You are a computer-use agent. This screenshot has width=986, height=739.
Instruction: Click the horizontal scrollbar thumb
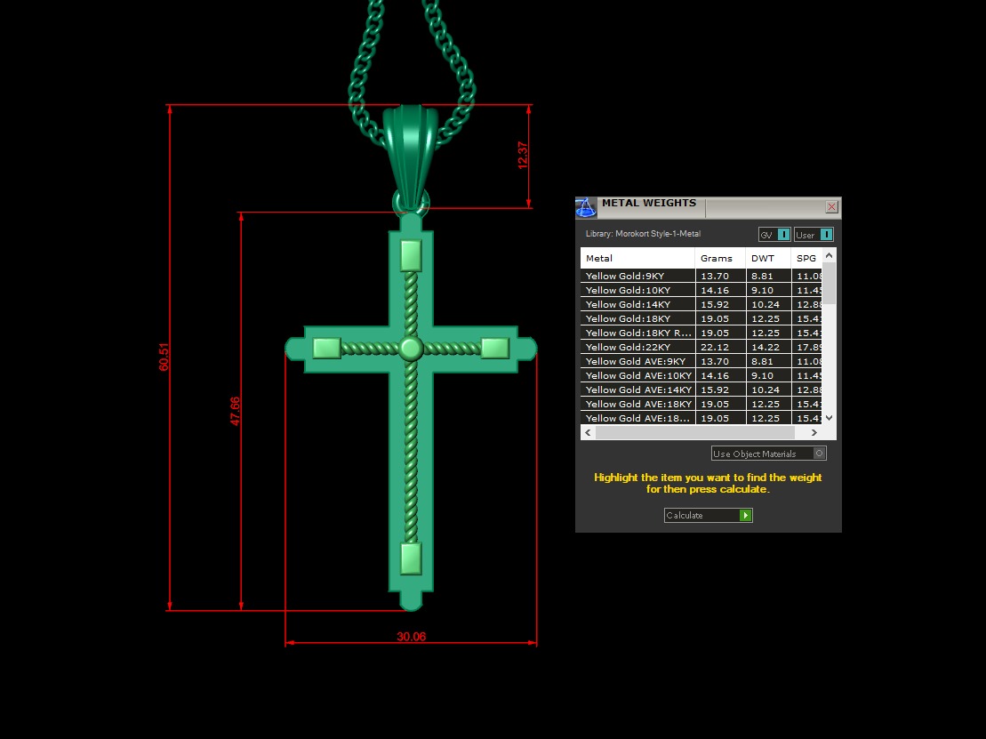click(x=695, y=432)
